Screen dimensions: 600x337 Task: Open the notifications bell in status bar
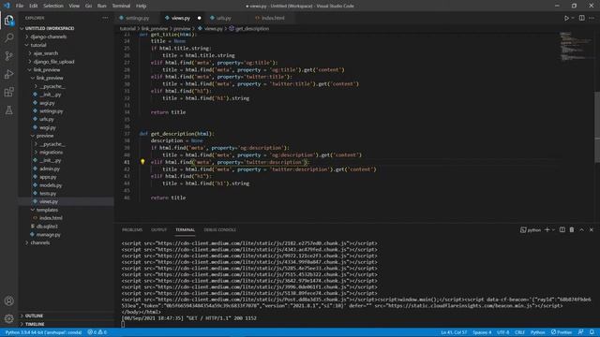coord(592,332)
